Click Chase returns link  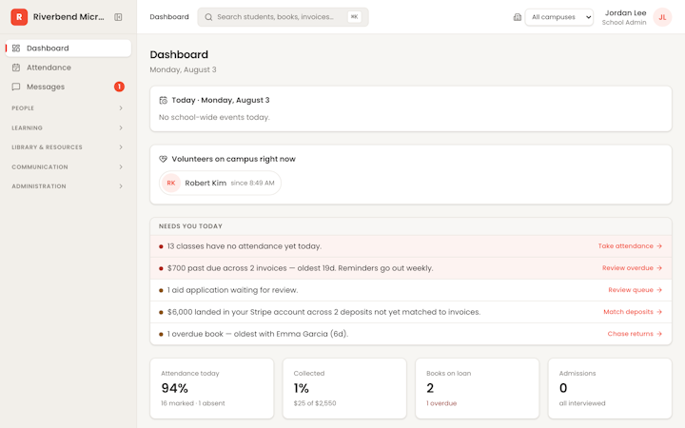(635, 333)
